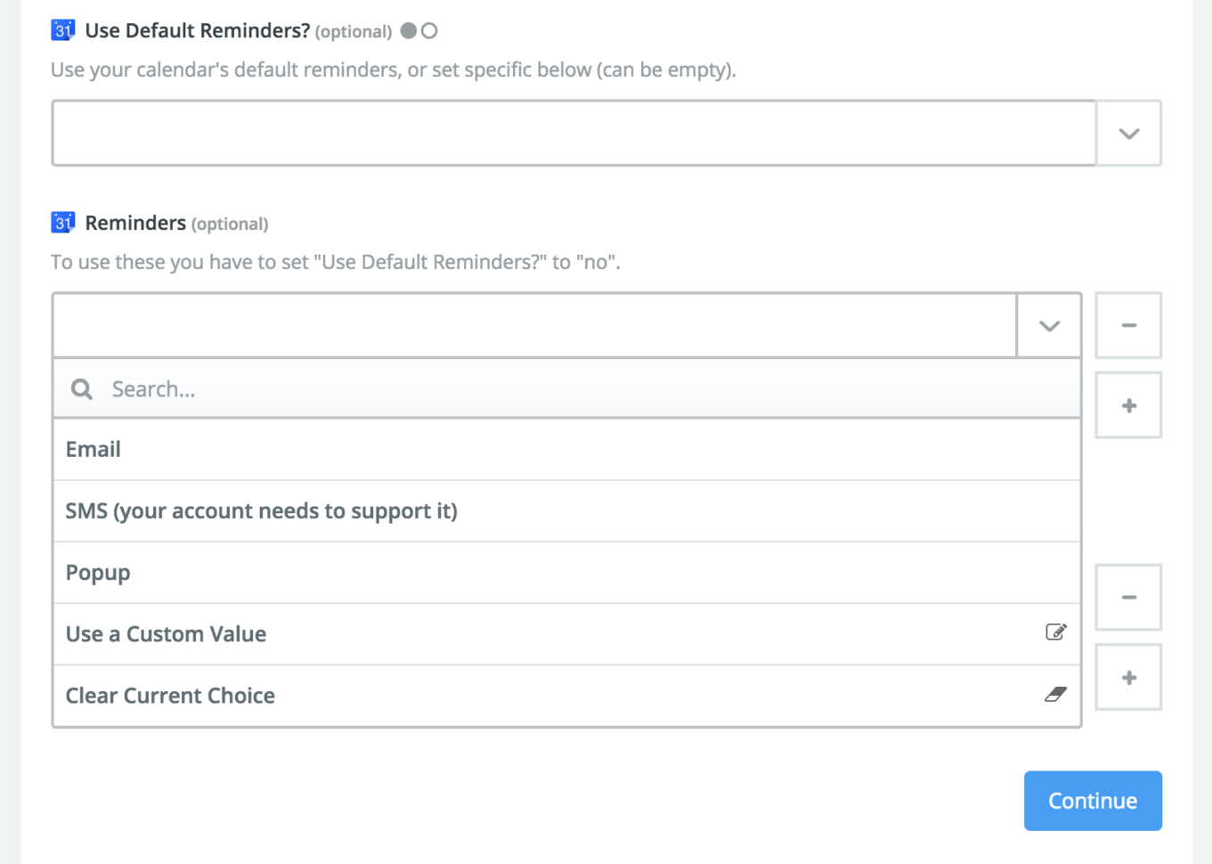
Task: Click the plus icon to add a reminder row
Action: (1128, 404)
